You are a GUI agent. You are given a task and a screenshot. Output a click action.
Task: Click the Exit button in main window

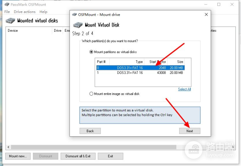tap(110, 156)
